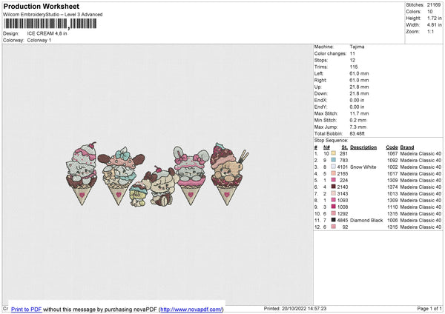
Task: Select the blue swatch with 783 stitches
Action: [x=334, y=160]
